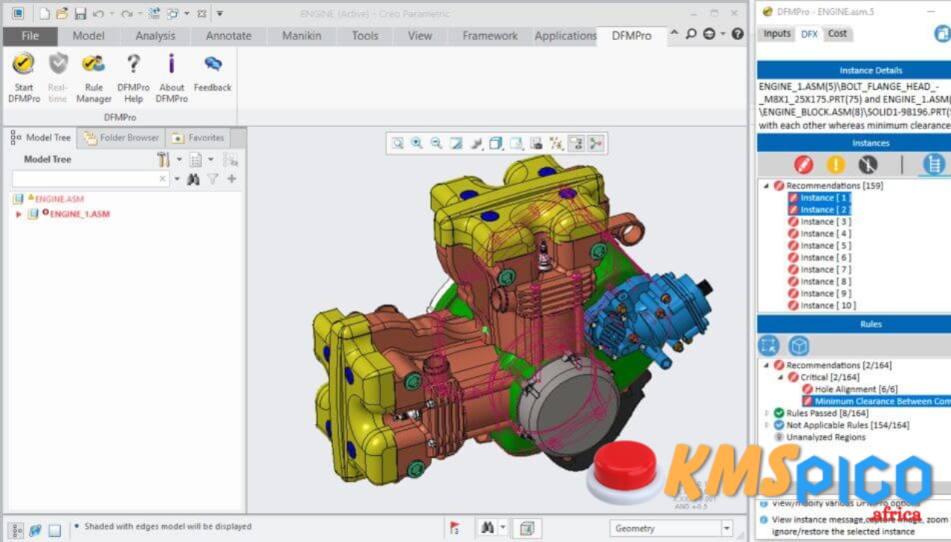Open Creo help question mark icon
The height and width of the screenshot is (542, 951).
tap(737, 34)
